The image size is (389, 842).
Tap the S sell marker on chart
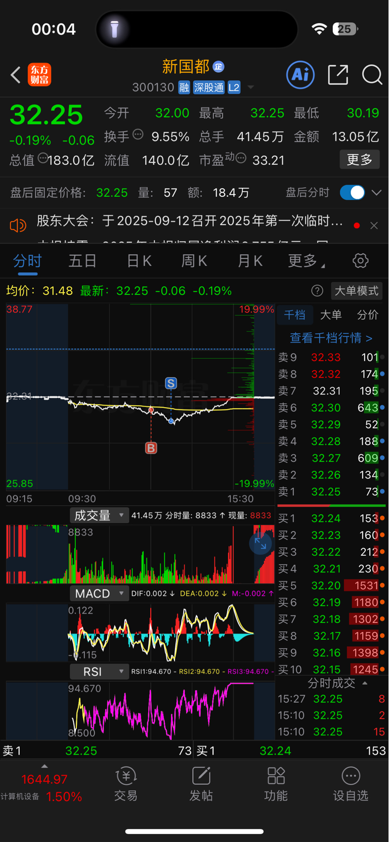click(x=171, y=383)
